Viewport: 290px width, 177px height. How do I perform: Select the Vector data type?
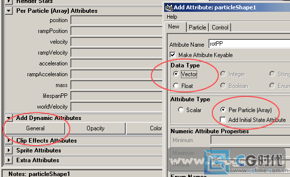pos(176,74)
